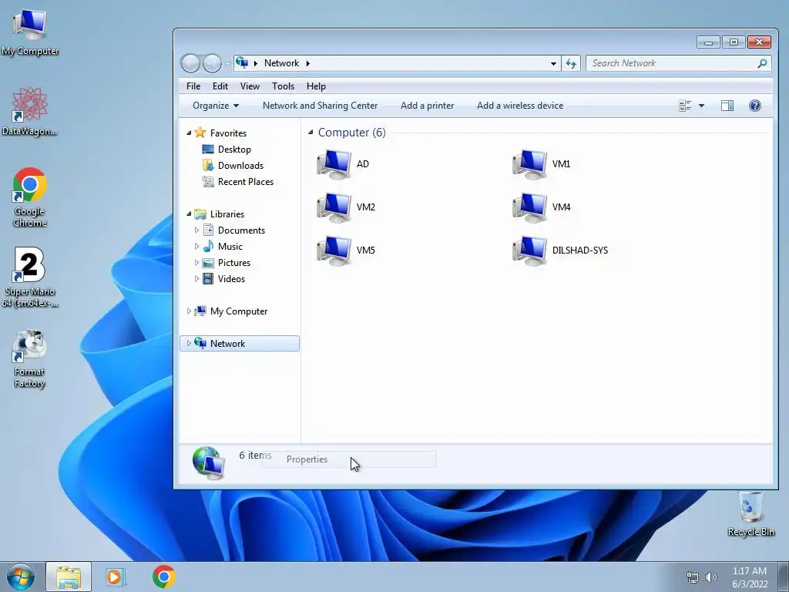Open the address bar history dropdown
Viewport: 789px width, 592px height.
(553, 63)
